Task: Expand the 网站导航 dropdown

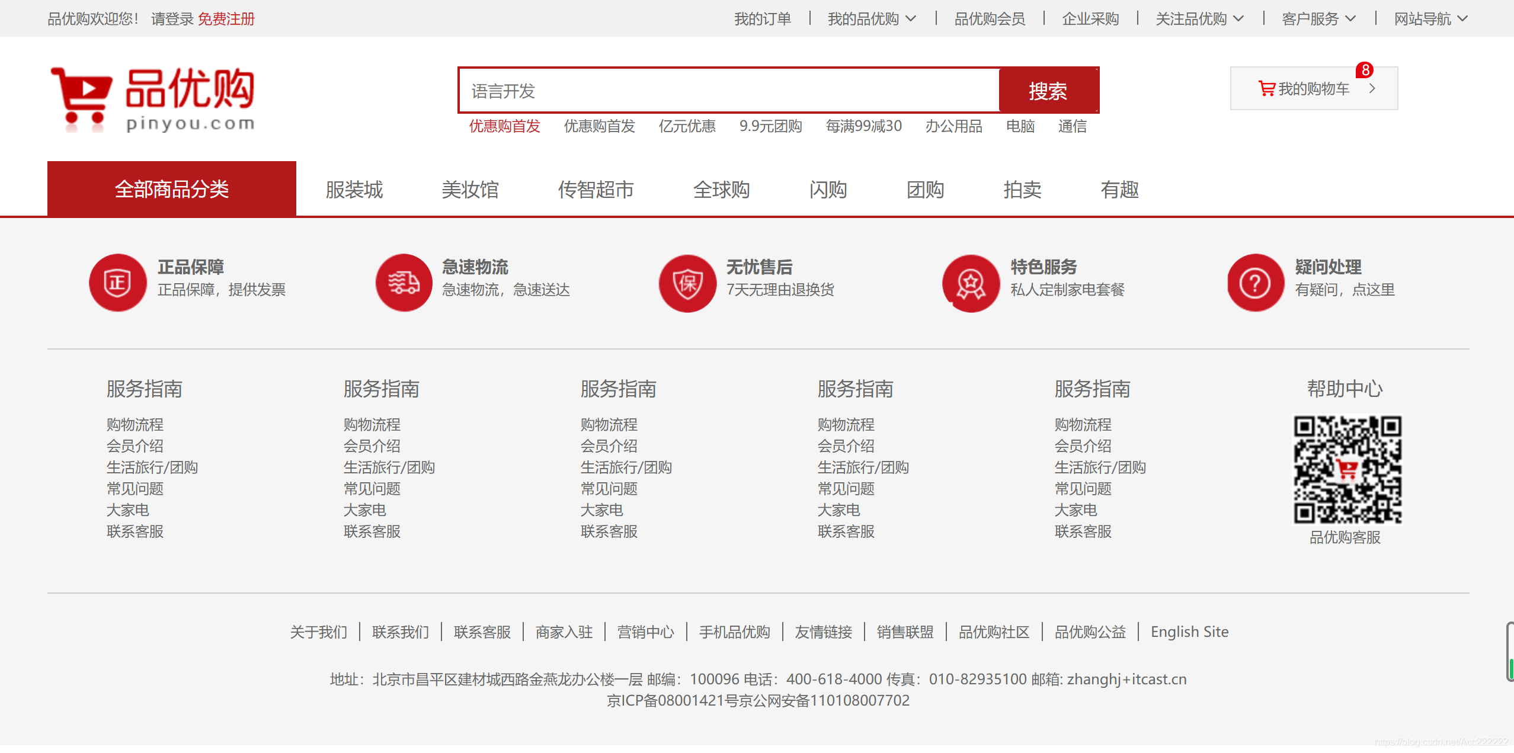Action: click(1430, 19)
